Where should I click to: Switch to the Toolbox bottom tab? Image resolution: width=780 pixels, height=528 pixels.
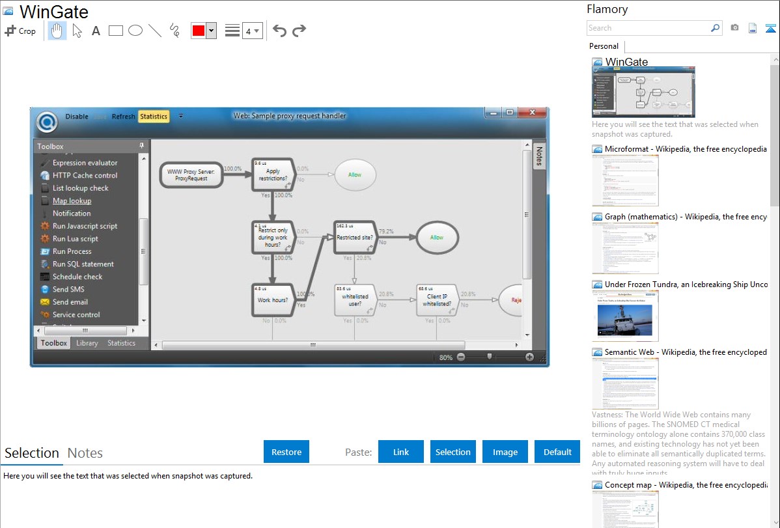(x=54, y=343)
